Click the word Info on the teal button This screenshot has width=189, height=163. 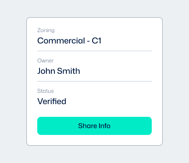pos(104,126)
